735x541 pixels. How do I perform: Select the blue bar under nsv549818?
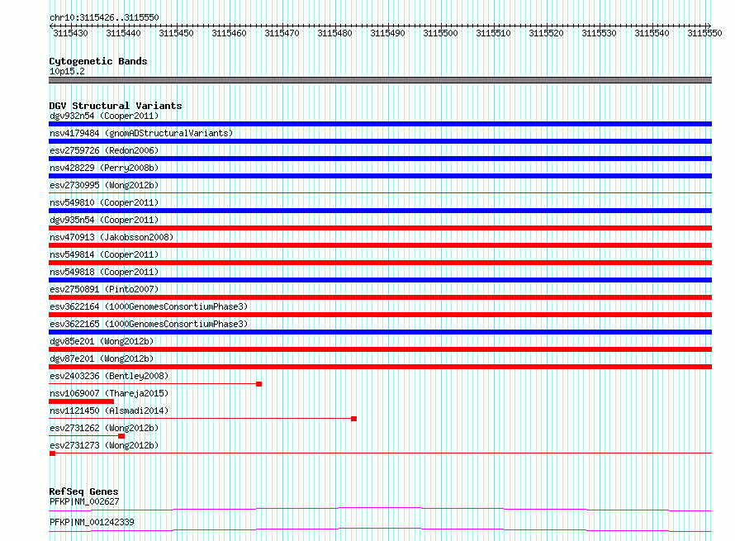380,280
